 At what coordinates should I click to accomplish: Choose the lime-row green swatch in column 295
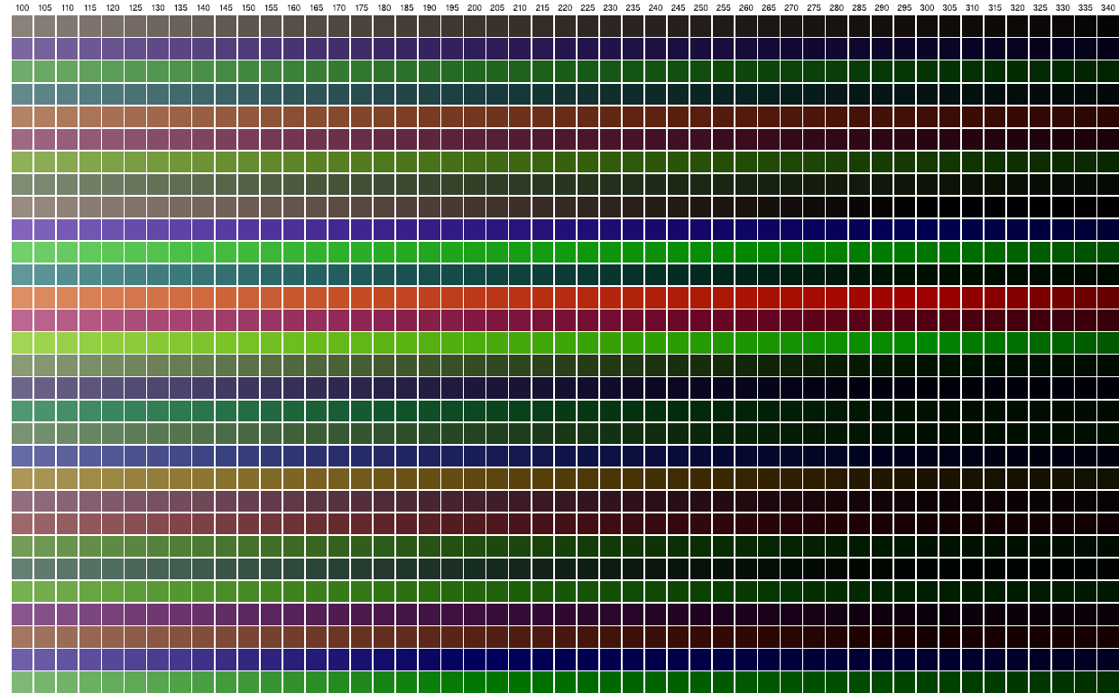click(x=904, y=343)
